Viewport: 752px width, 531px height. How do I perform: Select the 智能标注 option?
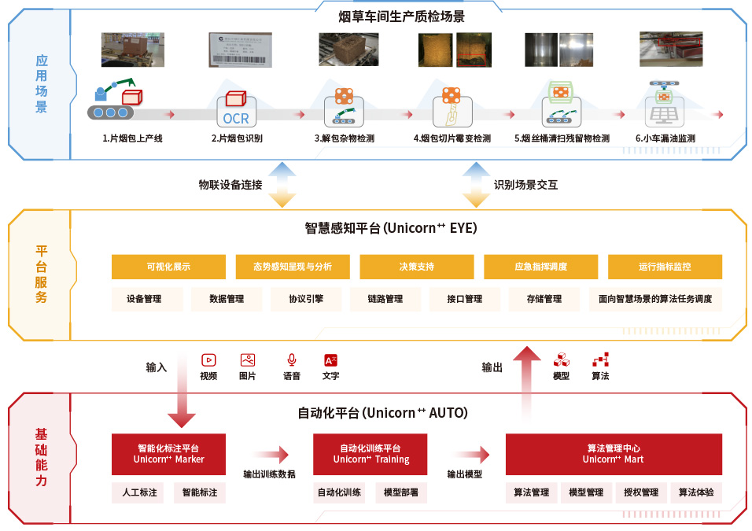click(x=200, y=492)
